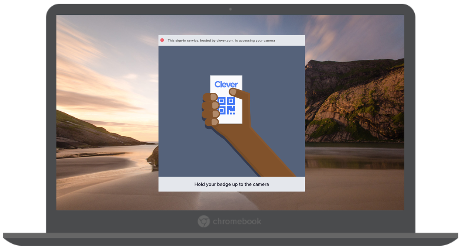Click the red camera recording indicator dot
The image size is (460, 249).
(163, 40)
